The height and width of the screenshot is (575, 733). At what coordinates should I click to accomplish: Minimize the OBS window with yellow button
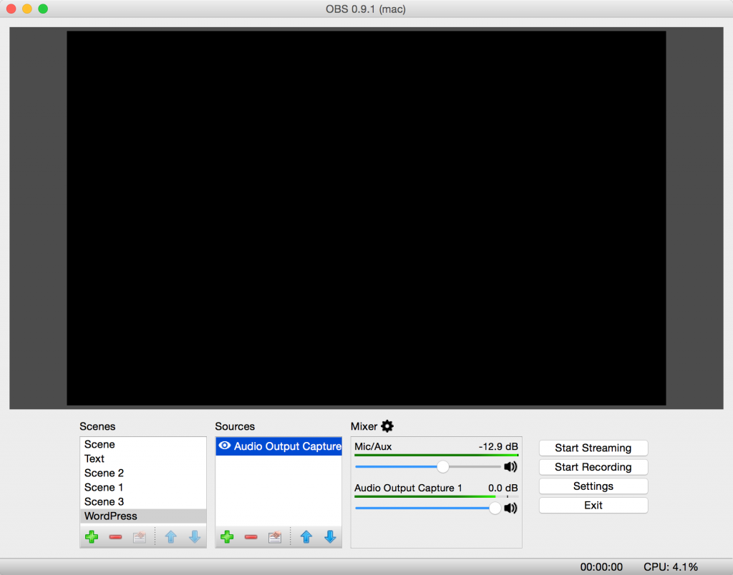pos(27,9)
